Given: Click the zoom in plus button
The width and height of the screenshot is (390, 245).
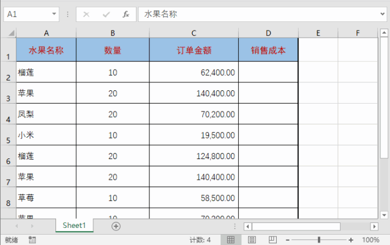Looking at the screenshot, I should coord(351,240).
